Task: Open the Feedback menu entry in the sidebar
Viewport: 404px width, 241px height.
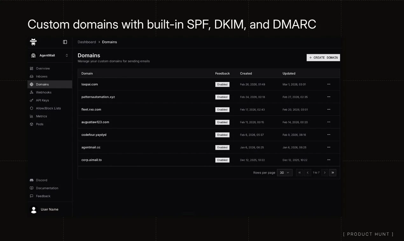Action: coord(43,196)
